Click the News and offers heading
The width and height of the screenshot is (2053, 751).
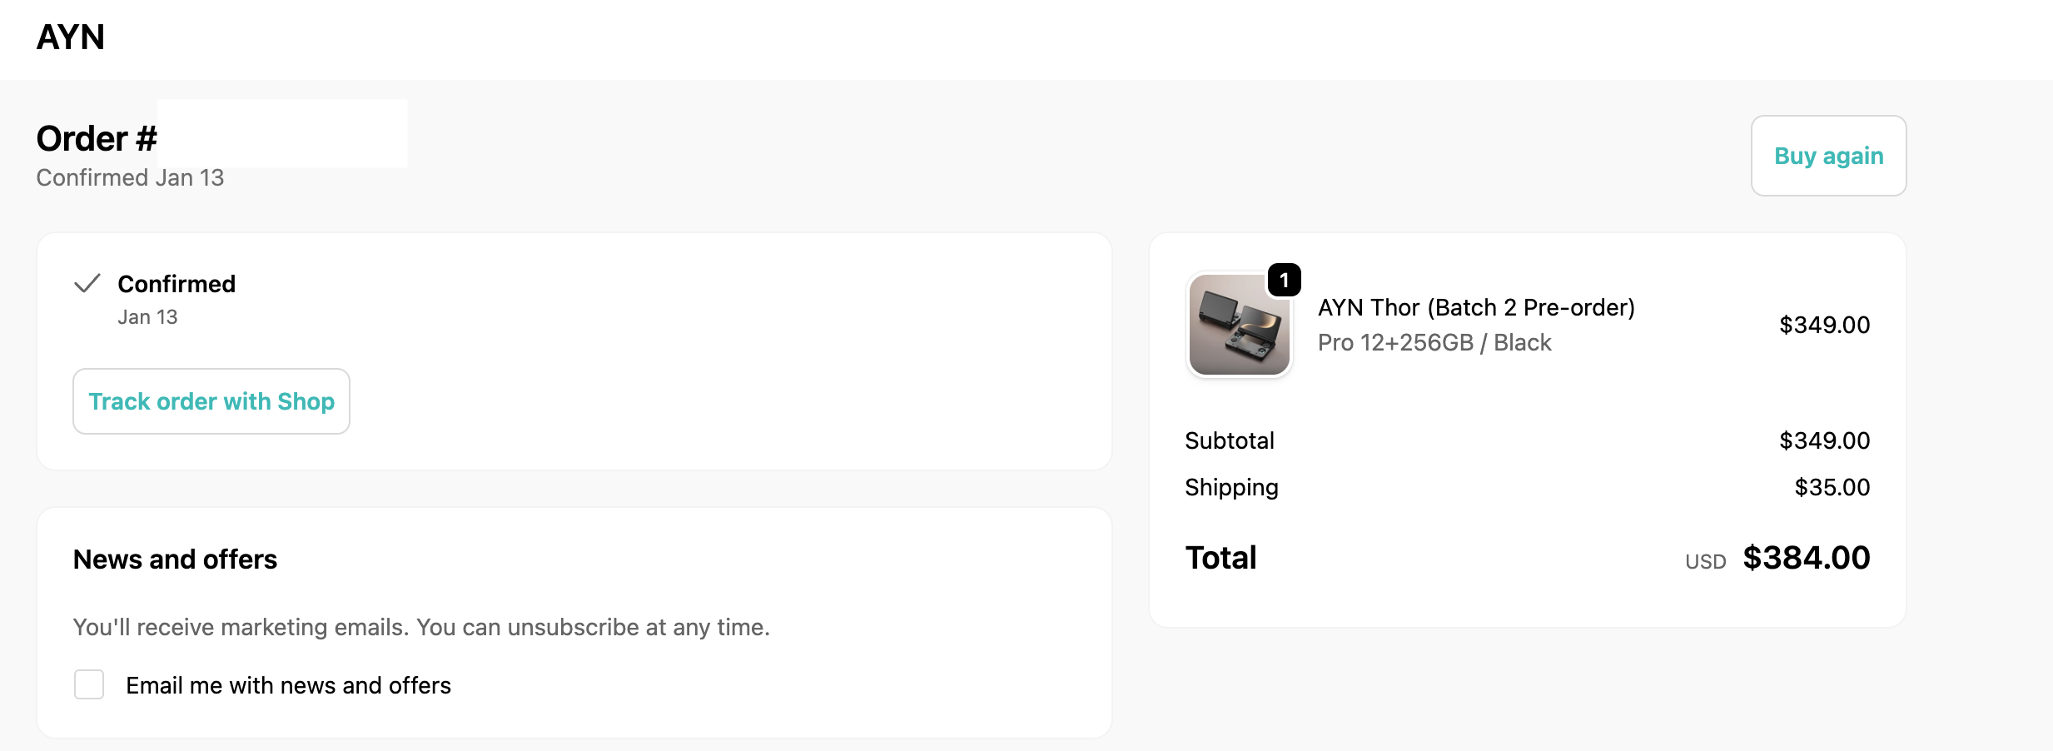(175, 560)
